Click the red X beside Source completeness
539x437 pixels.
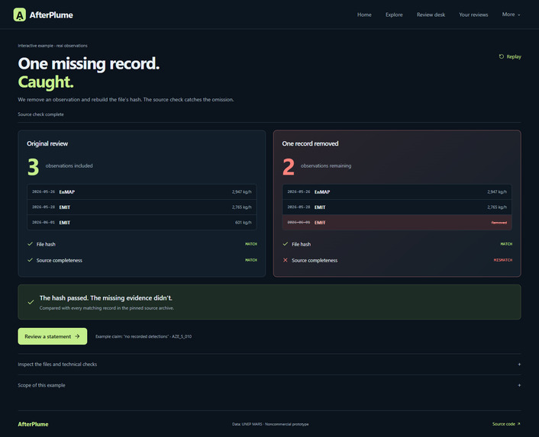[x=286, y=260]
